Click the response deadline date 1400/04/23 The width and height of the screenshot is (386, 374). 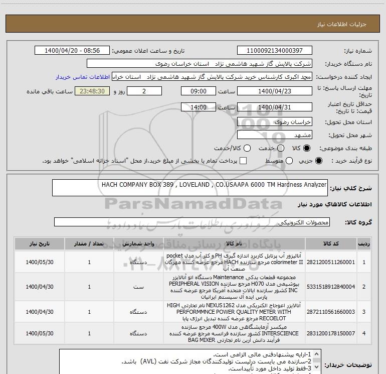click(275, 91)
